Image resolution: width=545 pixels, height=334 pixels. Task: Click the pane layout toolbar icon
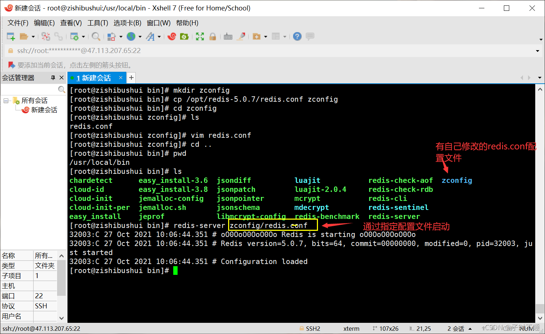pyautogui.click(x=276, y=36)
